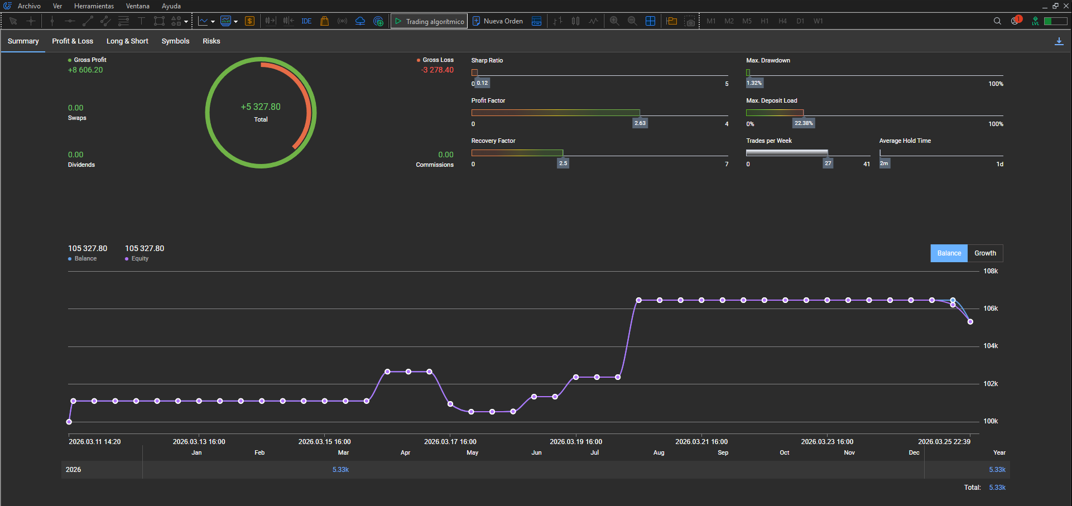Click the final equity point on chart
Viewport: 1072px width, 506px height.
[x=970, y=322]
